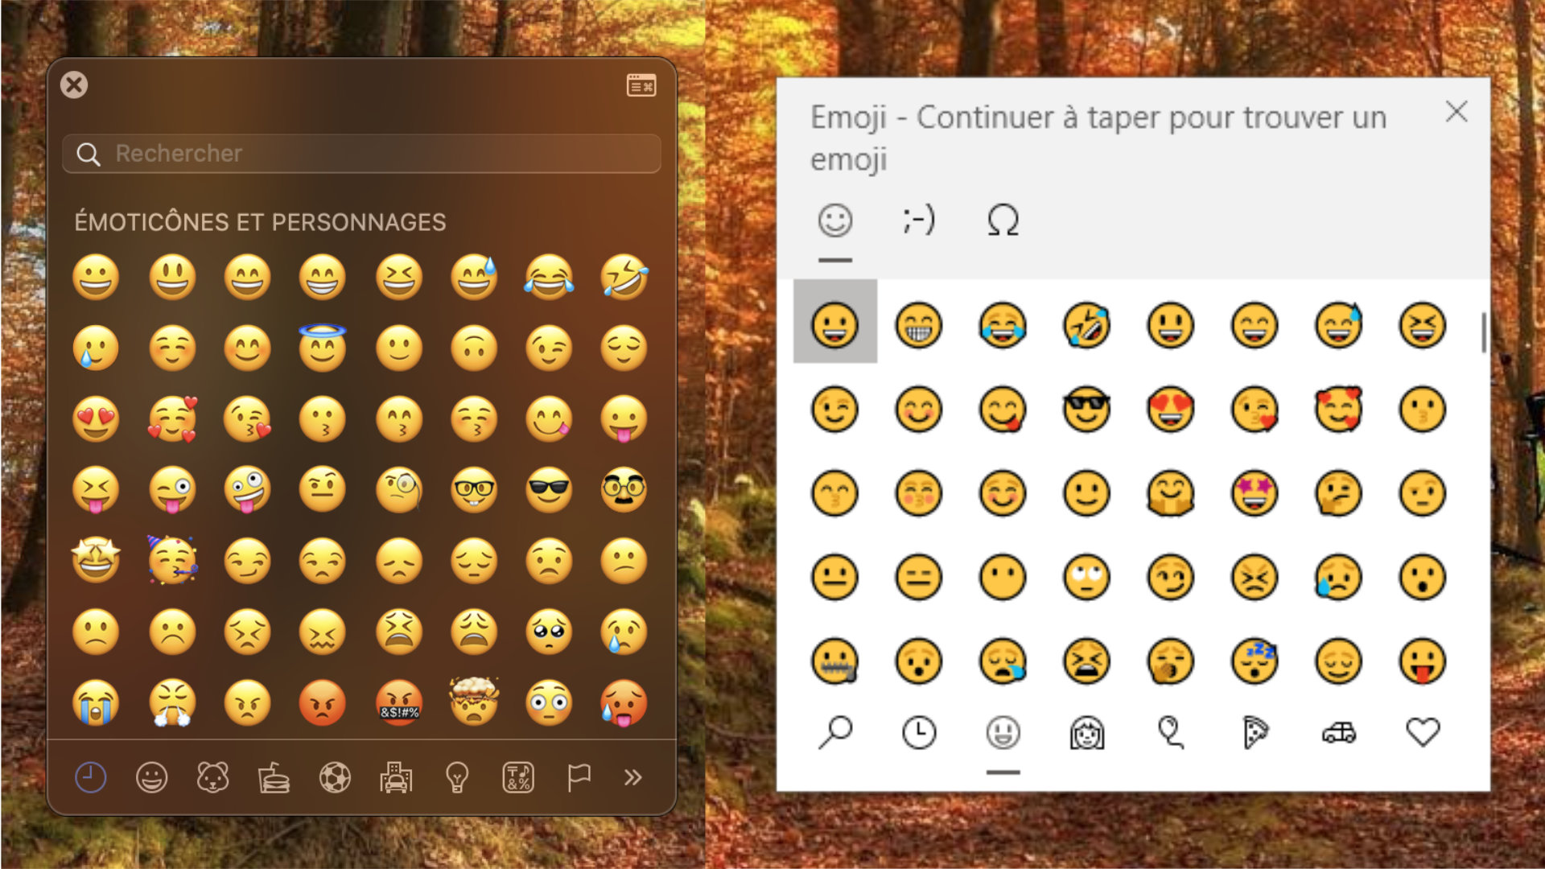Open the Objects lightbulb category
The width and height of the screenshot is (1545, 869).
tap(457, 777)
